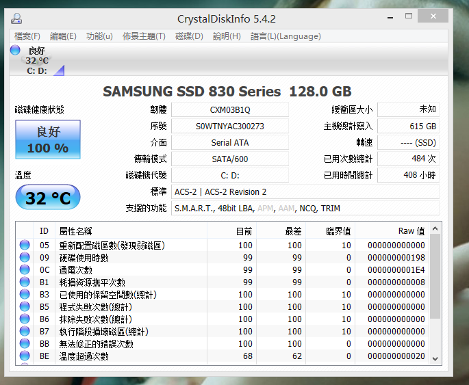Click the standard field ACS-2 | ACS-2 Revision 2
This screenshot has width=469, height=385.
[305, 191]
